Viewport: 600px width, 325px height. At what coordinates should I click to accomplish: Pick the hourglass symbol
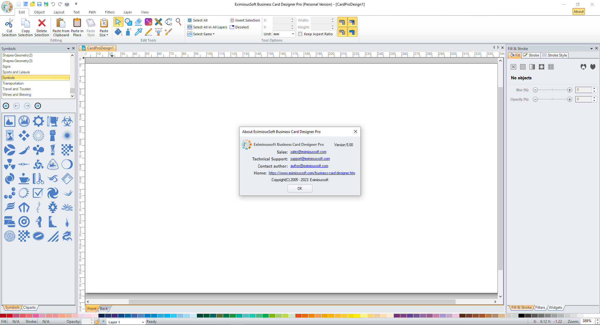pos(10,135)
